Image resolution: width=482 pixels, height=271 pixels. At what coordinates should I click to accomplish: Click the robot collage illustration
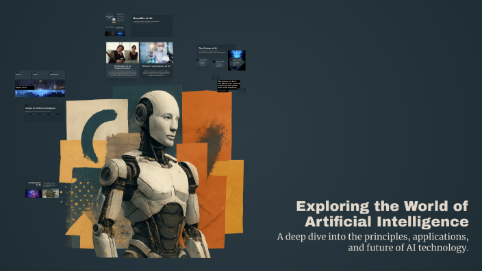[x=151, y=172]
